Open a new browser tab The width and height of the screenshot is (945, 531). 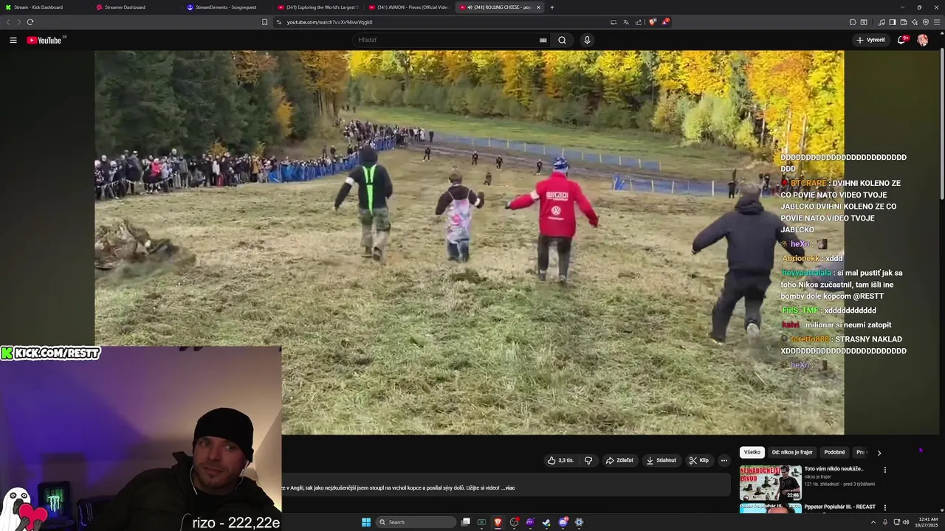tap(552, 7)
